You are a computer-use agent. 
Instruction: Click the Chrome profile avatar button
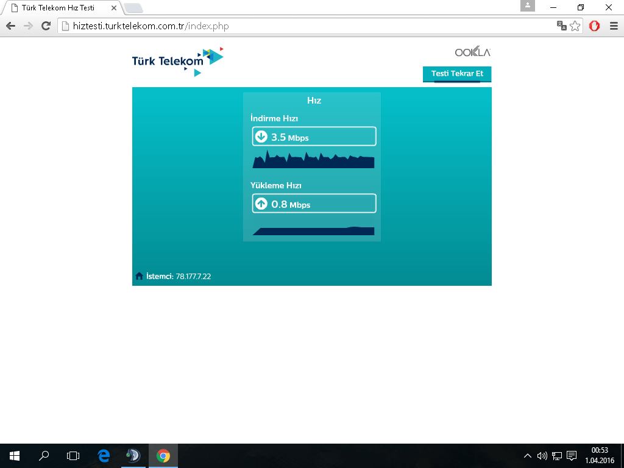[x=528, y=5]
